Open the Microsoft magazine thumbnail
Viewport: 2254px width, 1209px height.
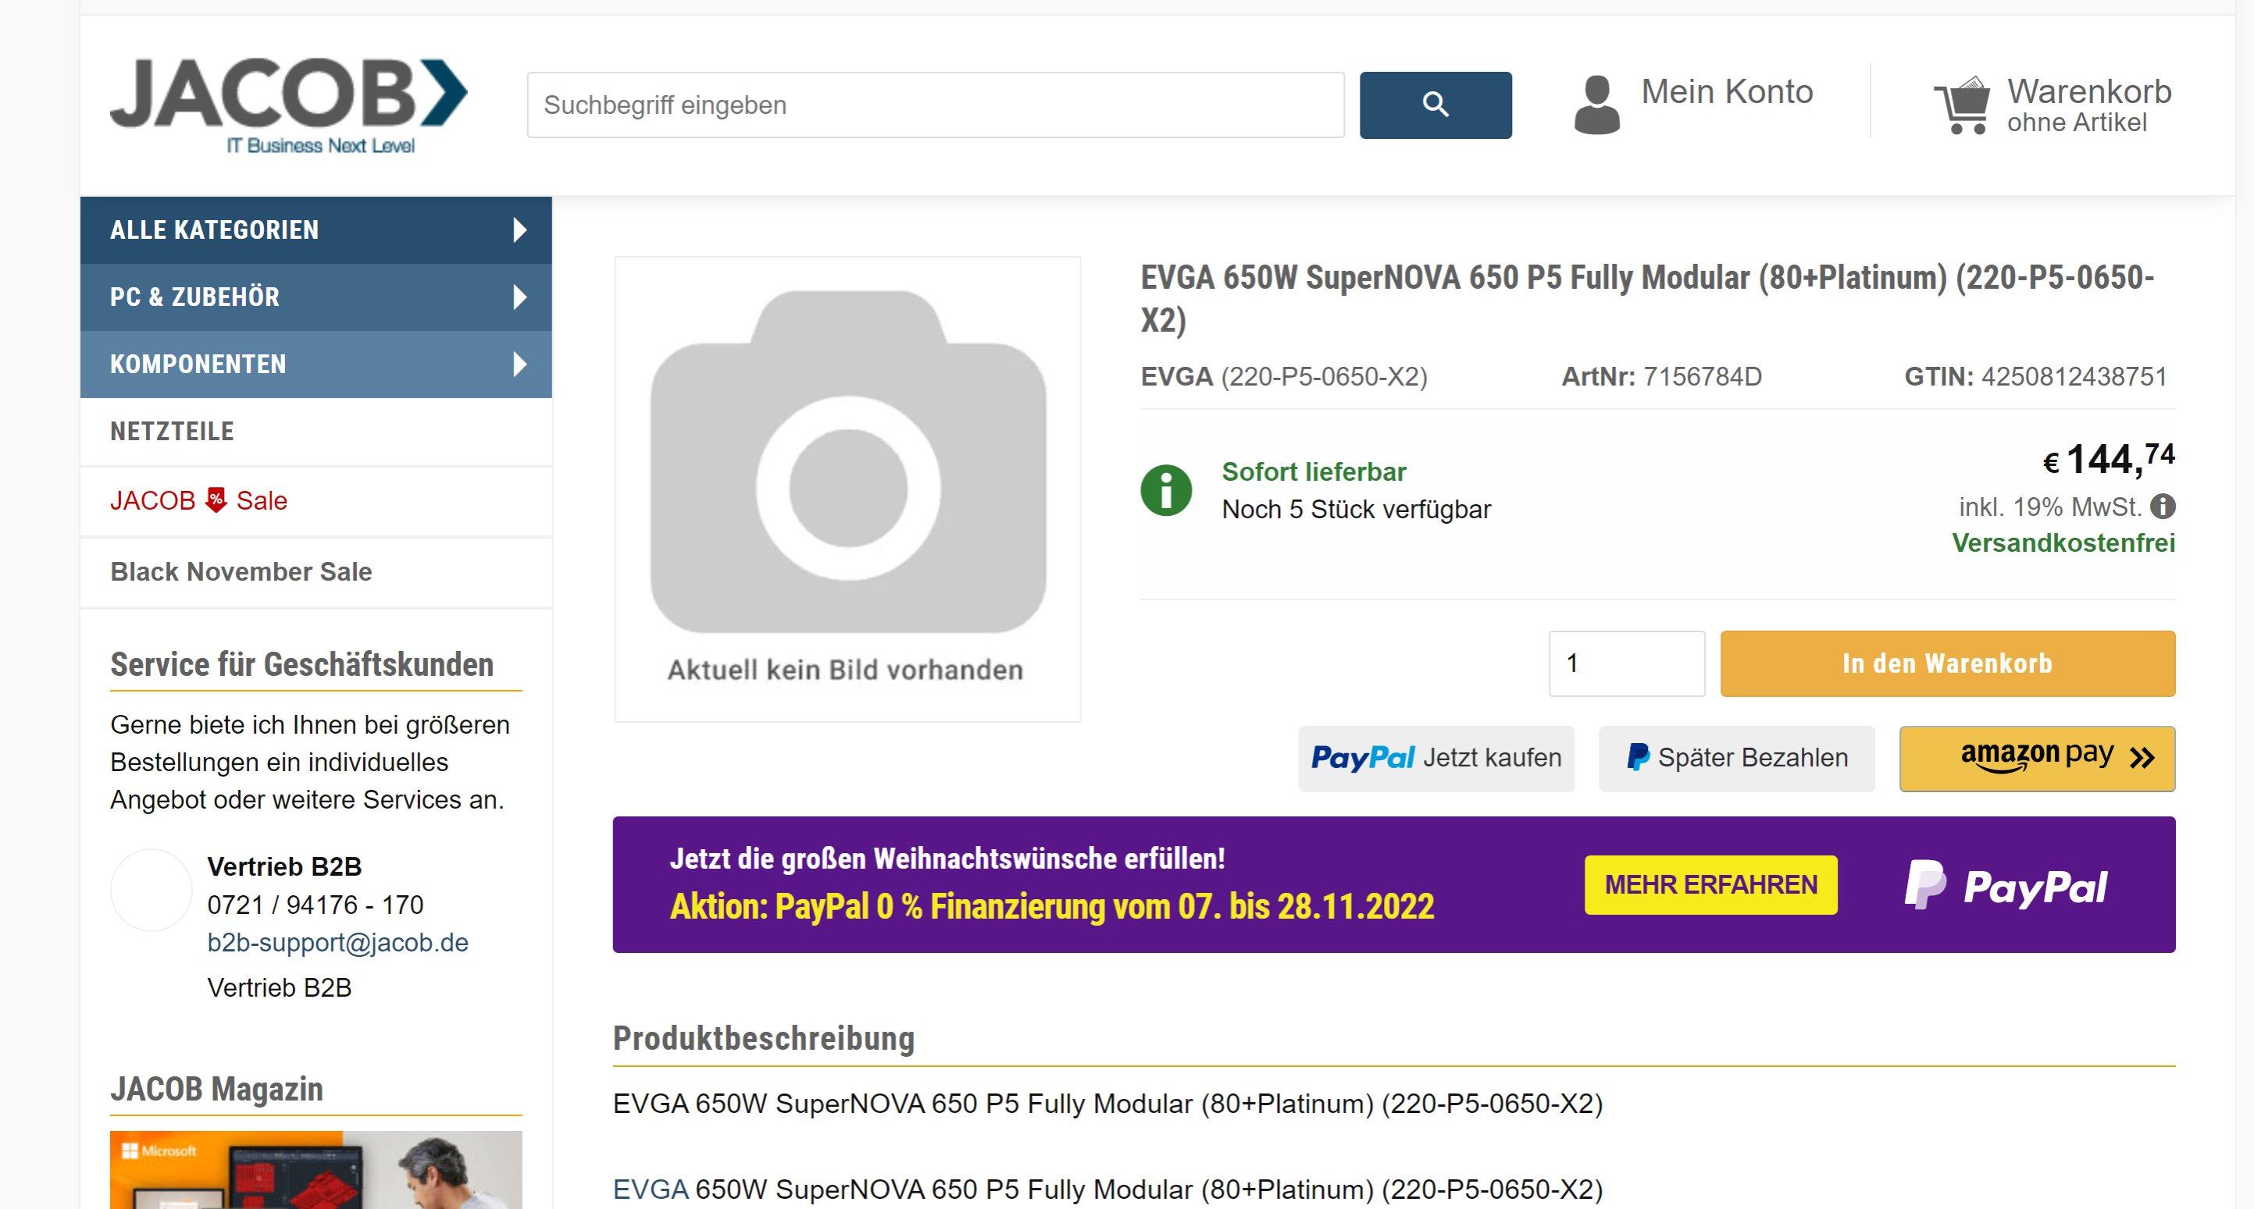click(316, 1170)
